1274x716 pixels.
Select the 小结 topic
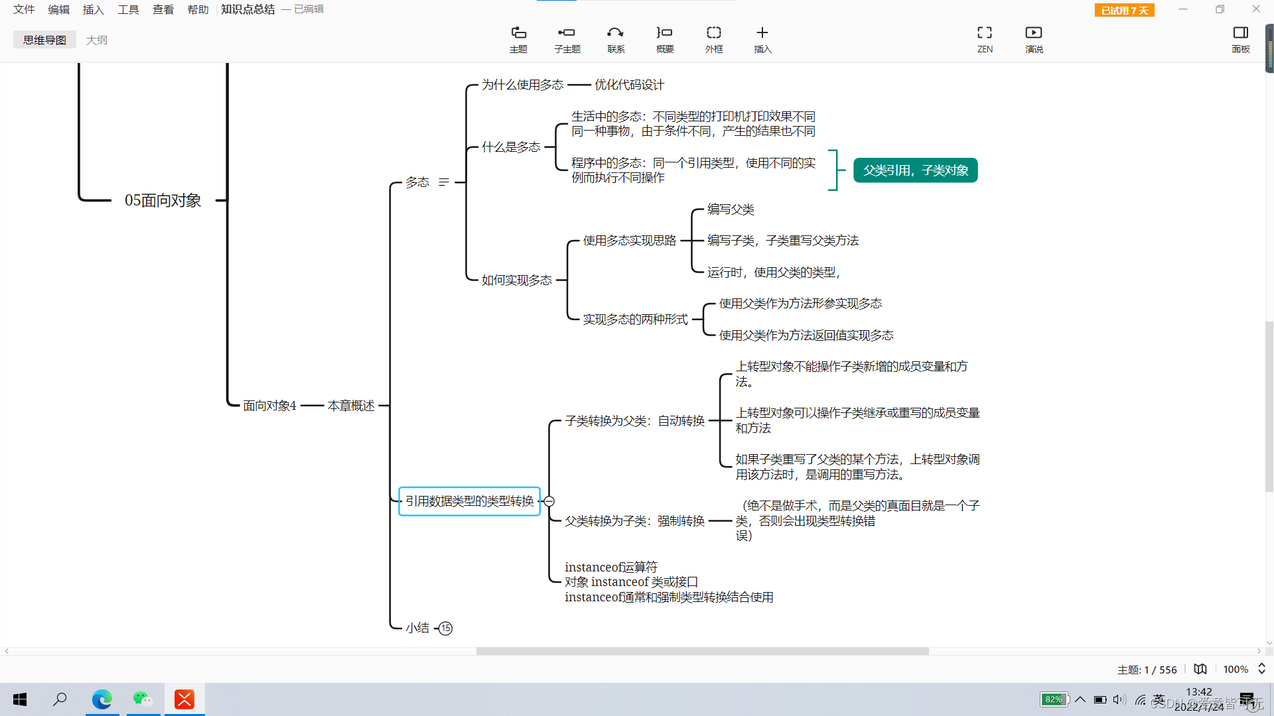click(417, 627)
